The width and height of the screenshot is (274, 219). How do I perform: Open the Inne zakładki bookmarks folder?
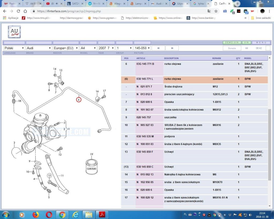pyautogui.click(x=261, y=18)
